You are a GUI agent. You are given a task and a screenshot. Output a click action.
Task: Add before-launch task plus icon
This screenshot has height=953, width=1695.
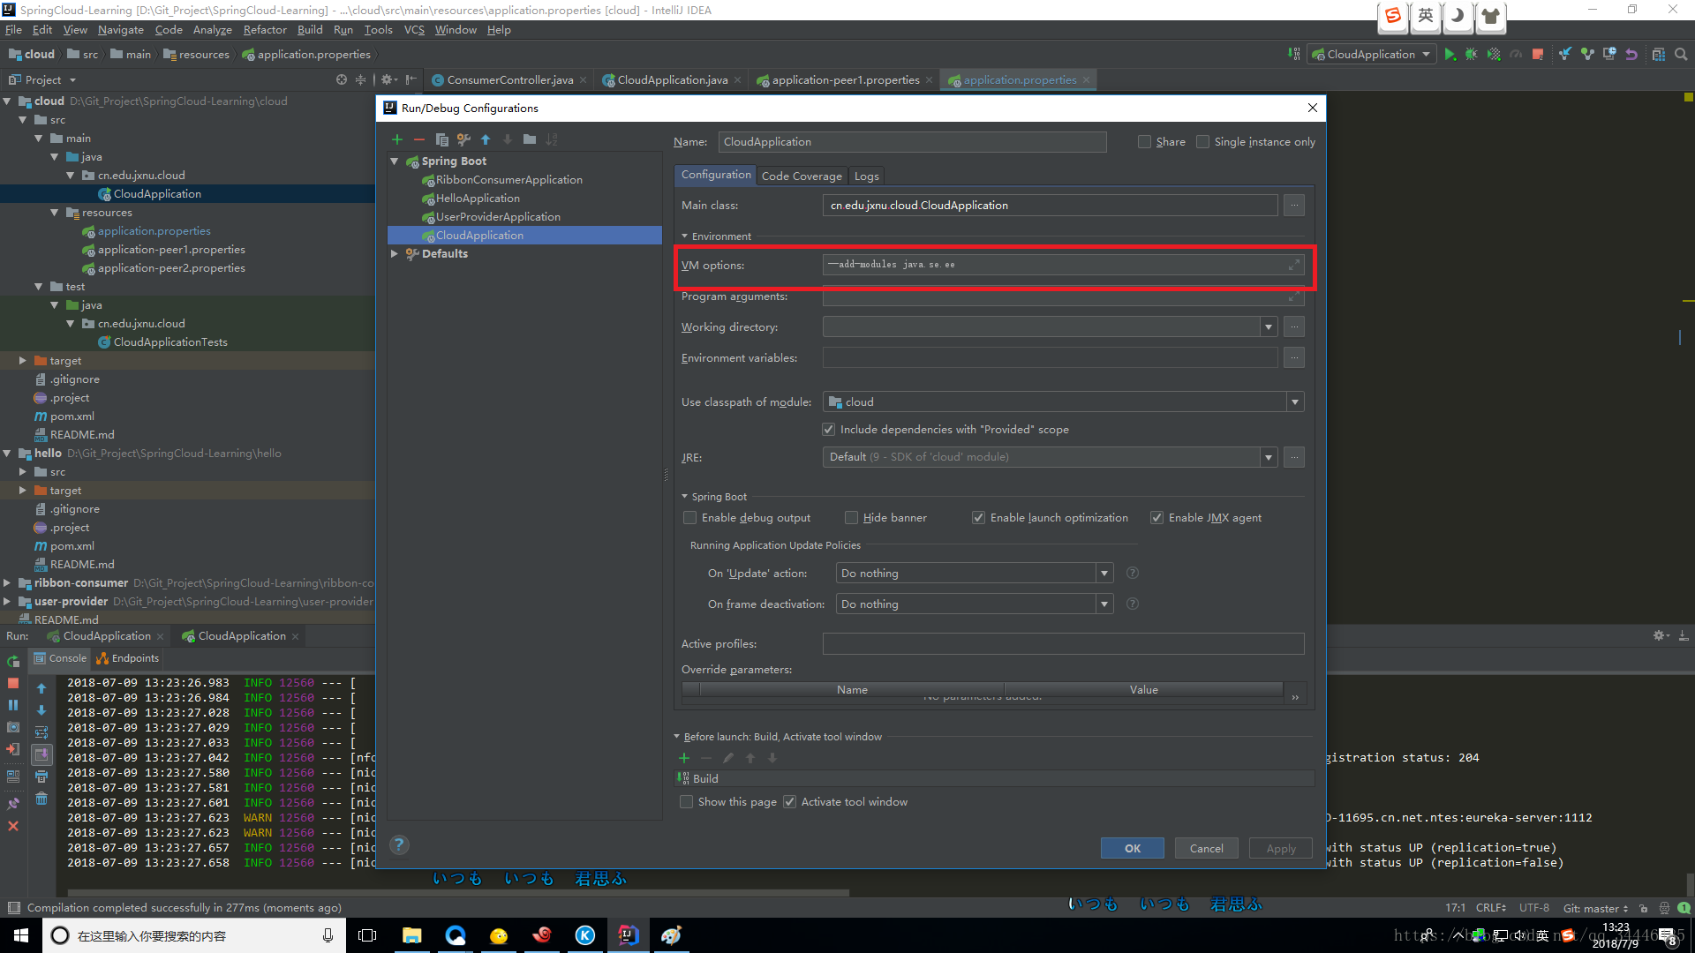coord(684,758)
